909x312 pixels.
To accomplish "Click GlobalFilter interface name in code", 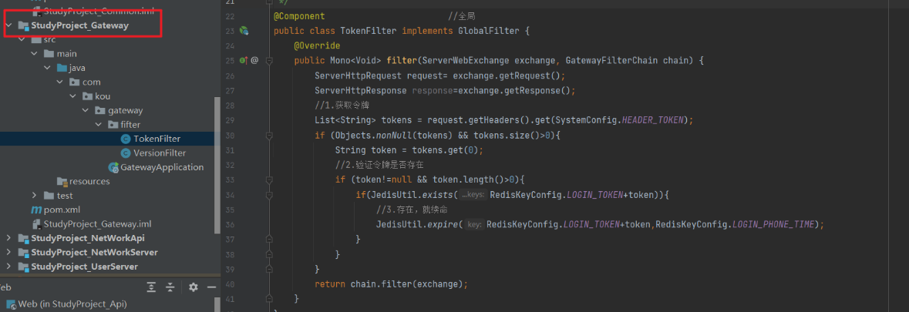I will 488,31.
